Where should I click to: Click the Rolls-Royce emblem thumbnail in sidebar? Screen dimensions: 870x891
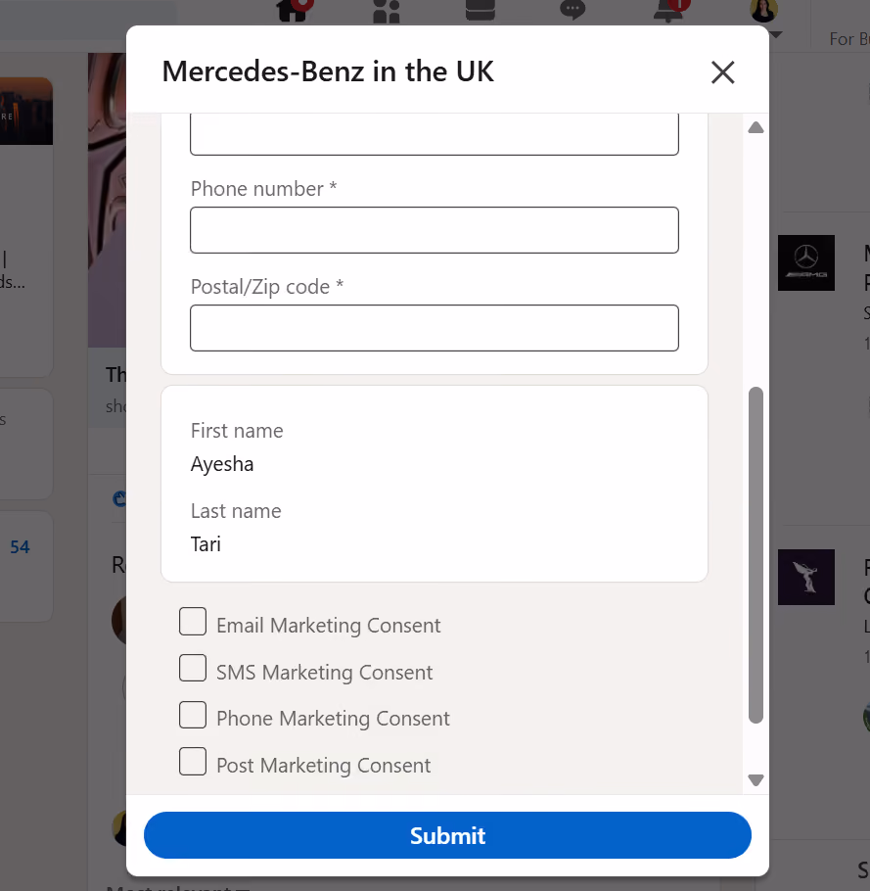pyautogui.click(x=805, y=577)
